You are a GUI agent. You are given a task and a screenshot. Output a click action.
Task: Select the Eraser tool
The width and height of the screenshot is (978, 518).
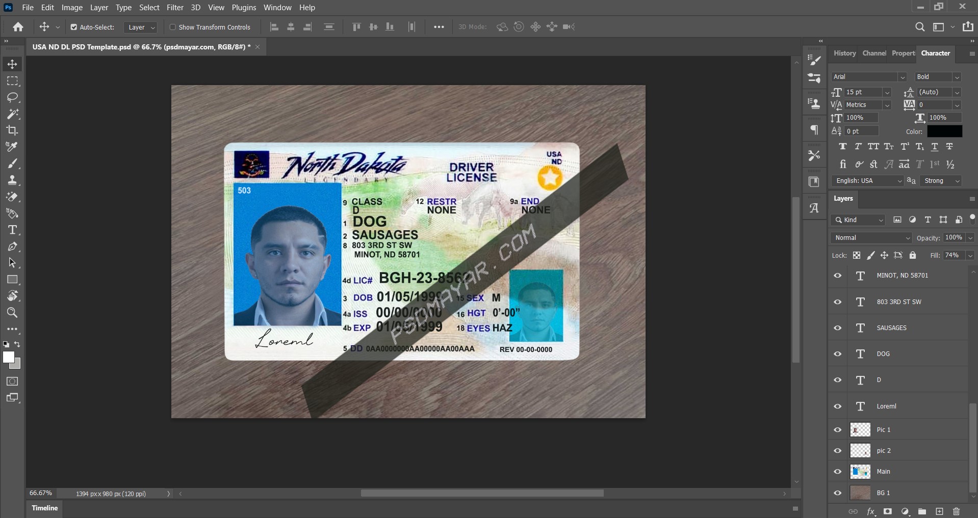click(12, 197)
